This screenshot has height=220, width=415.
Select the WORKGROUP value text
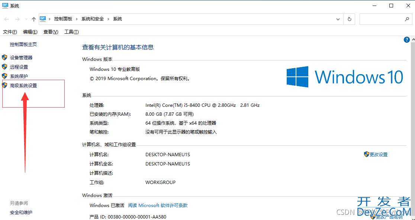[x=160, y=183]
